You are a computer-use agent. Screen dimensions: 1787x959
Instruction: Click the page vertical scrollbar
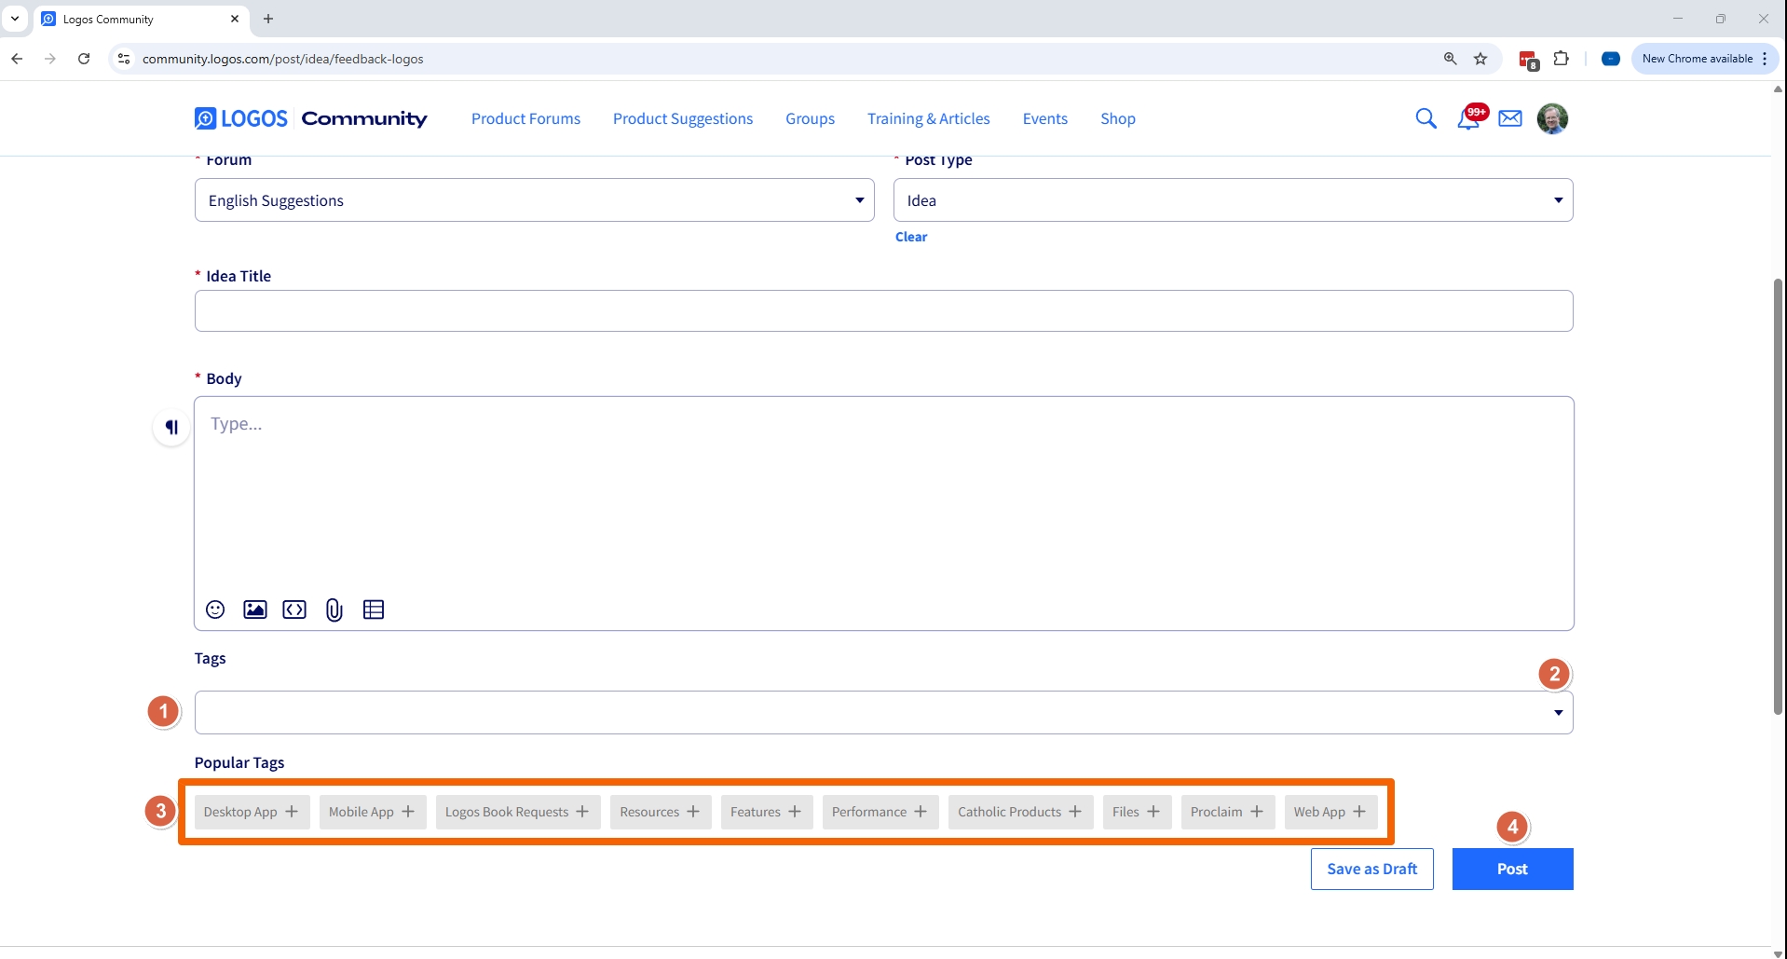[x=1778, y=496]
